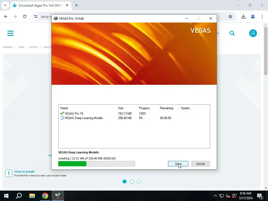Close the VEGAS Pro 18 Edit window
The image size is (268, 201).
[x=211, y=18]
